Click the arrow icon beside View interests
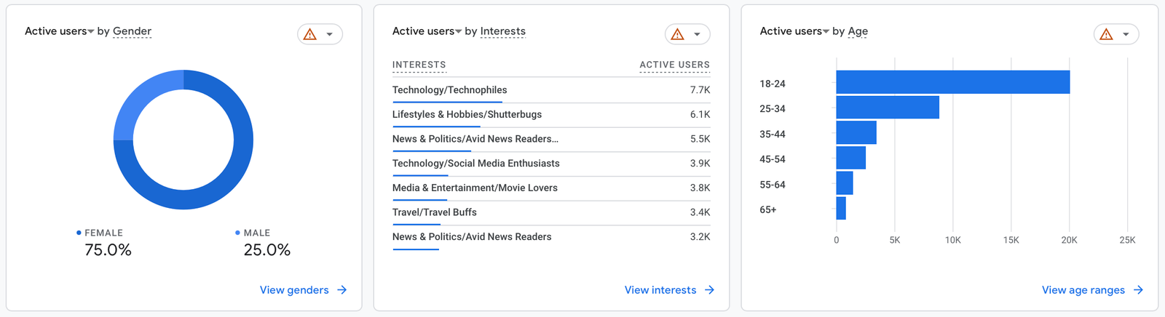Viewport: 1165px width, 317px height. (x=709, y=290)
